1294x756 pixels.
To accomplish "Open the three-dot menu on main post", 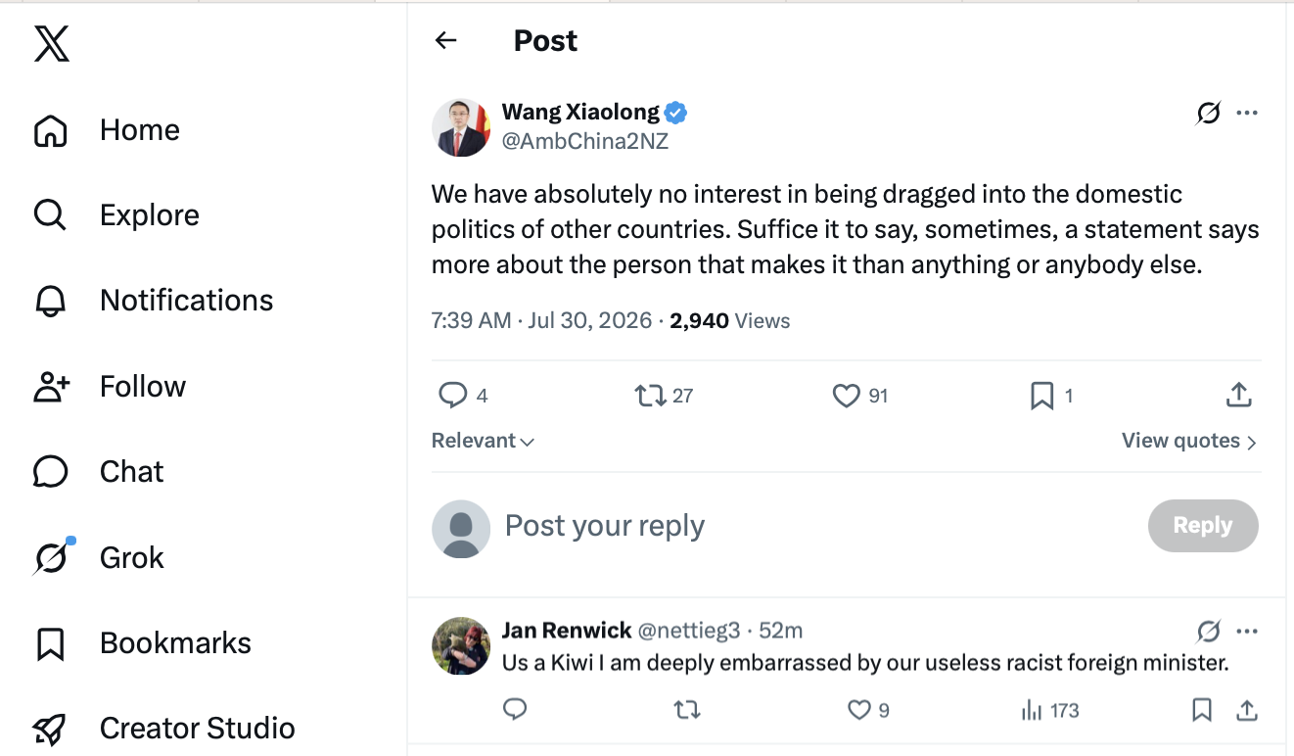I will (x=1247, y=114).
